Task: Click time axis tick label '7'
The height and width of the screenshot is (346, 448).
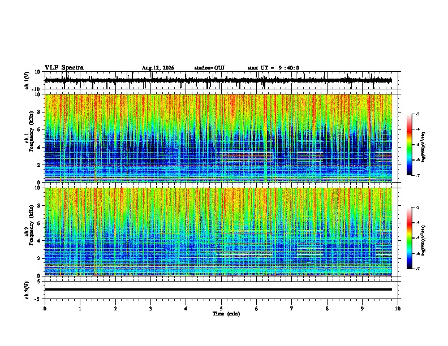Action: click(292, 309)
